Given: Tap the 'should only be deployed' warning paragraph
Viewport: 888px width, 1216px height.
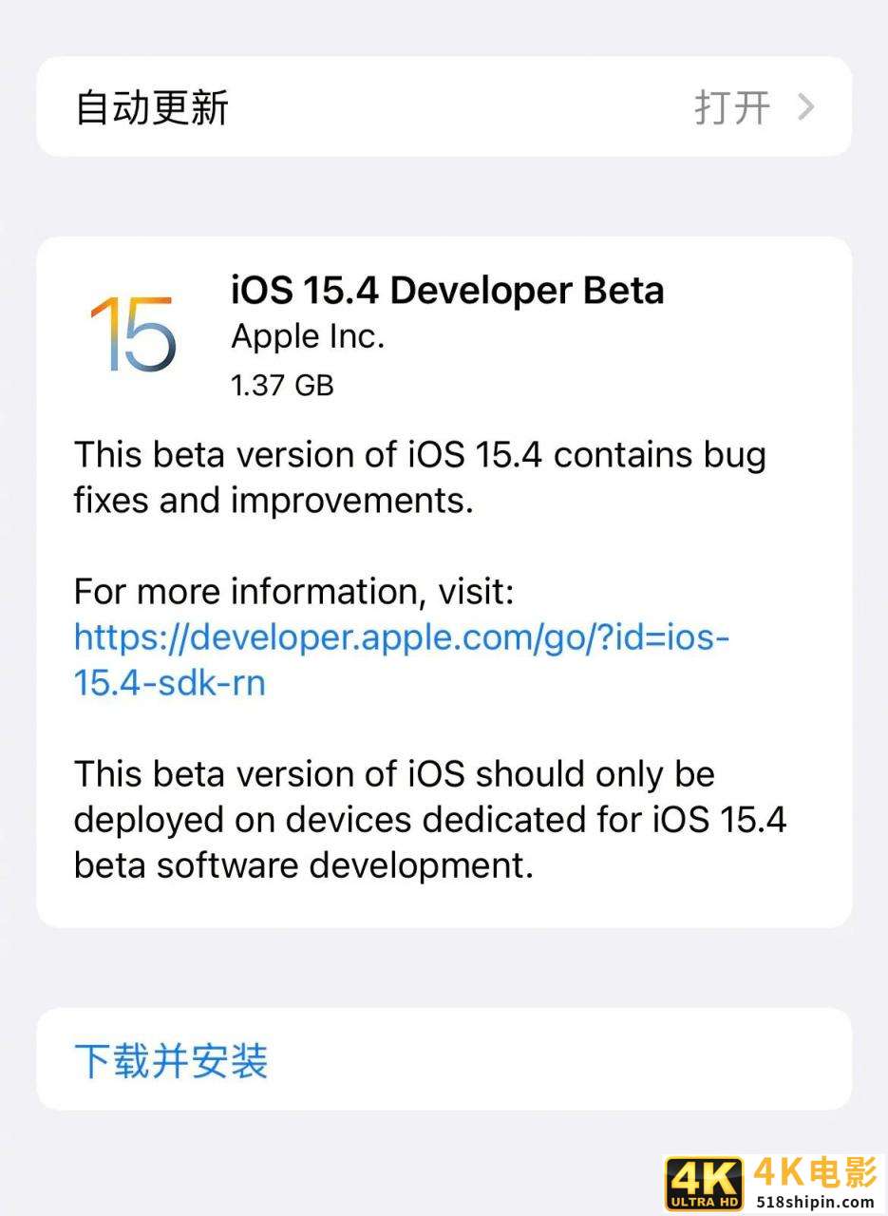Looking at the screenshot, I should (x=430, y=819).
